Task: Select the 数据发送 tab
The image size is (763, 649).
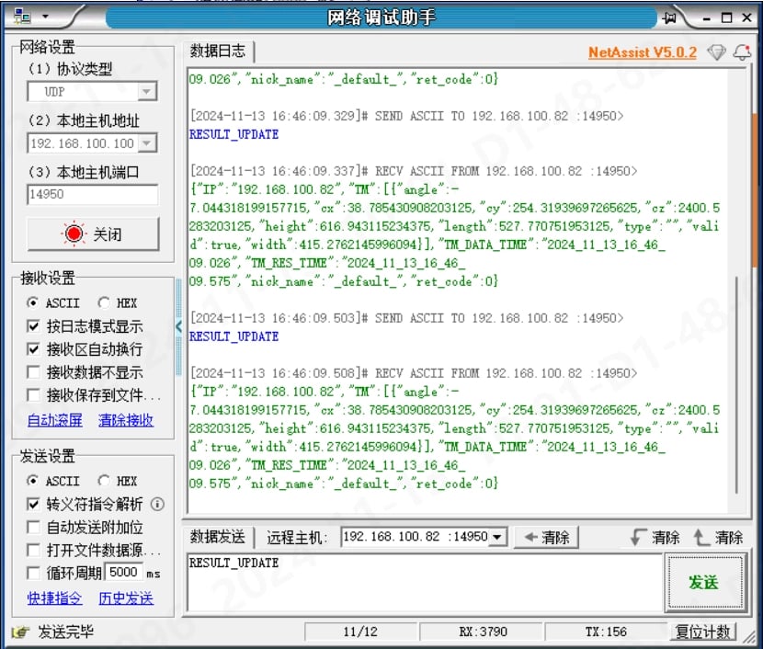Action: tap(218, 537)
